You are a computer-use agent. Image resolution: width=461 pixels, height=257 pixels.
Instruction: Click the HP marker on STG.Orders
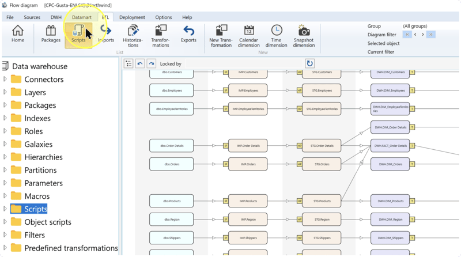pyautogui.click(x=299, y=164)
